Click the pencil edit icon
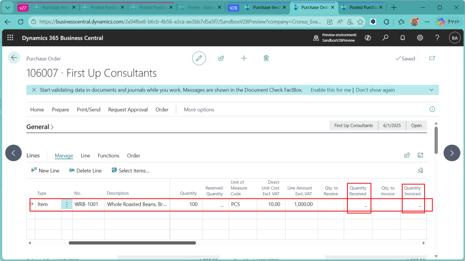The image size is (465, 261). 198,58
